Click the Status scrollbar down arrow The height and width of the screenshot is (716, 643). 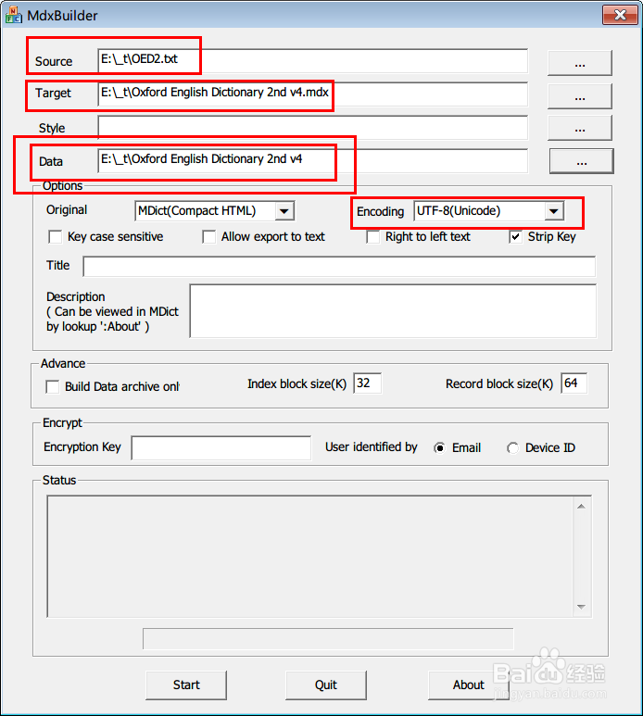[581, 607]
